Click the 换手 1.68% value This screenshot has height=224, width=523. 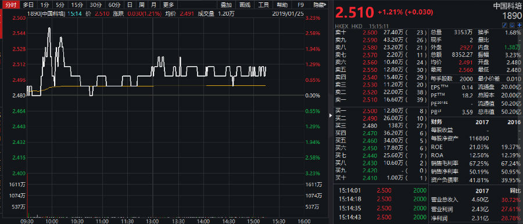513,32
